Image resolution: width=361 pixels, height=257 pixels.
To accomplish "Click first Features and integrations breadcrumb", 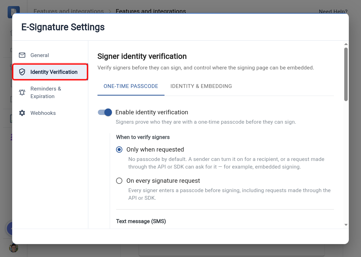I will [69, 11].
